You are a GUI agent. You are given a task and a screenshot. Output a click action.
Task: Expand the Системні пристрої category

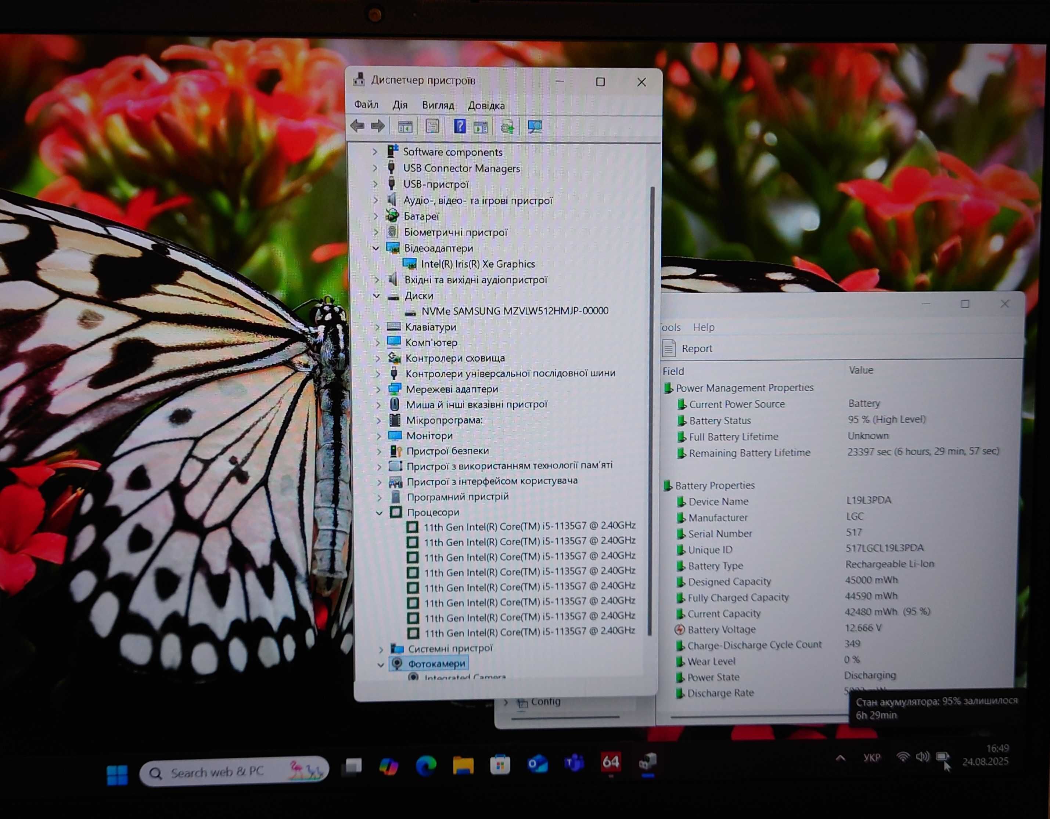click(381, 649)
